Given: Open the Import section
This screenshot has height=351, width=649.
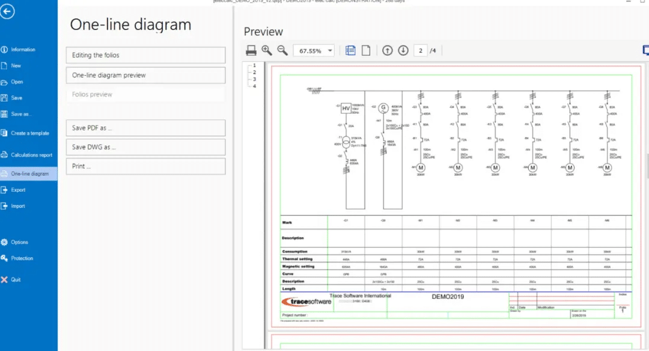Looking at the screenshot, I should pyautogui.click(x=18, y=206).
